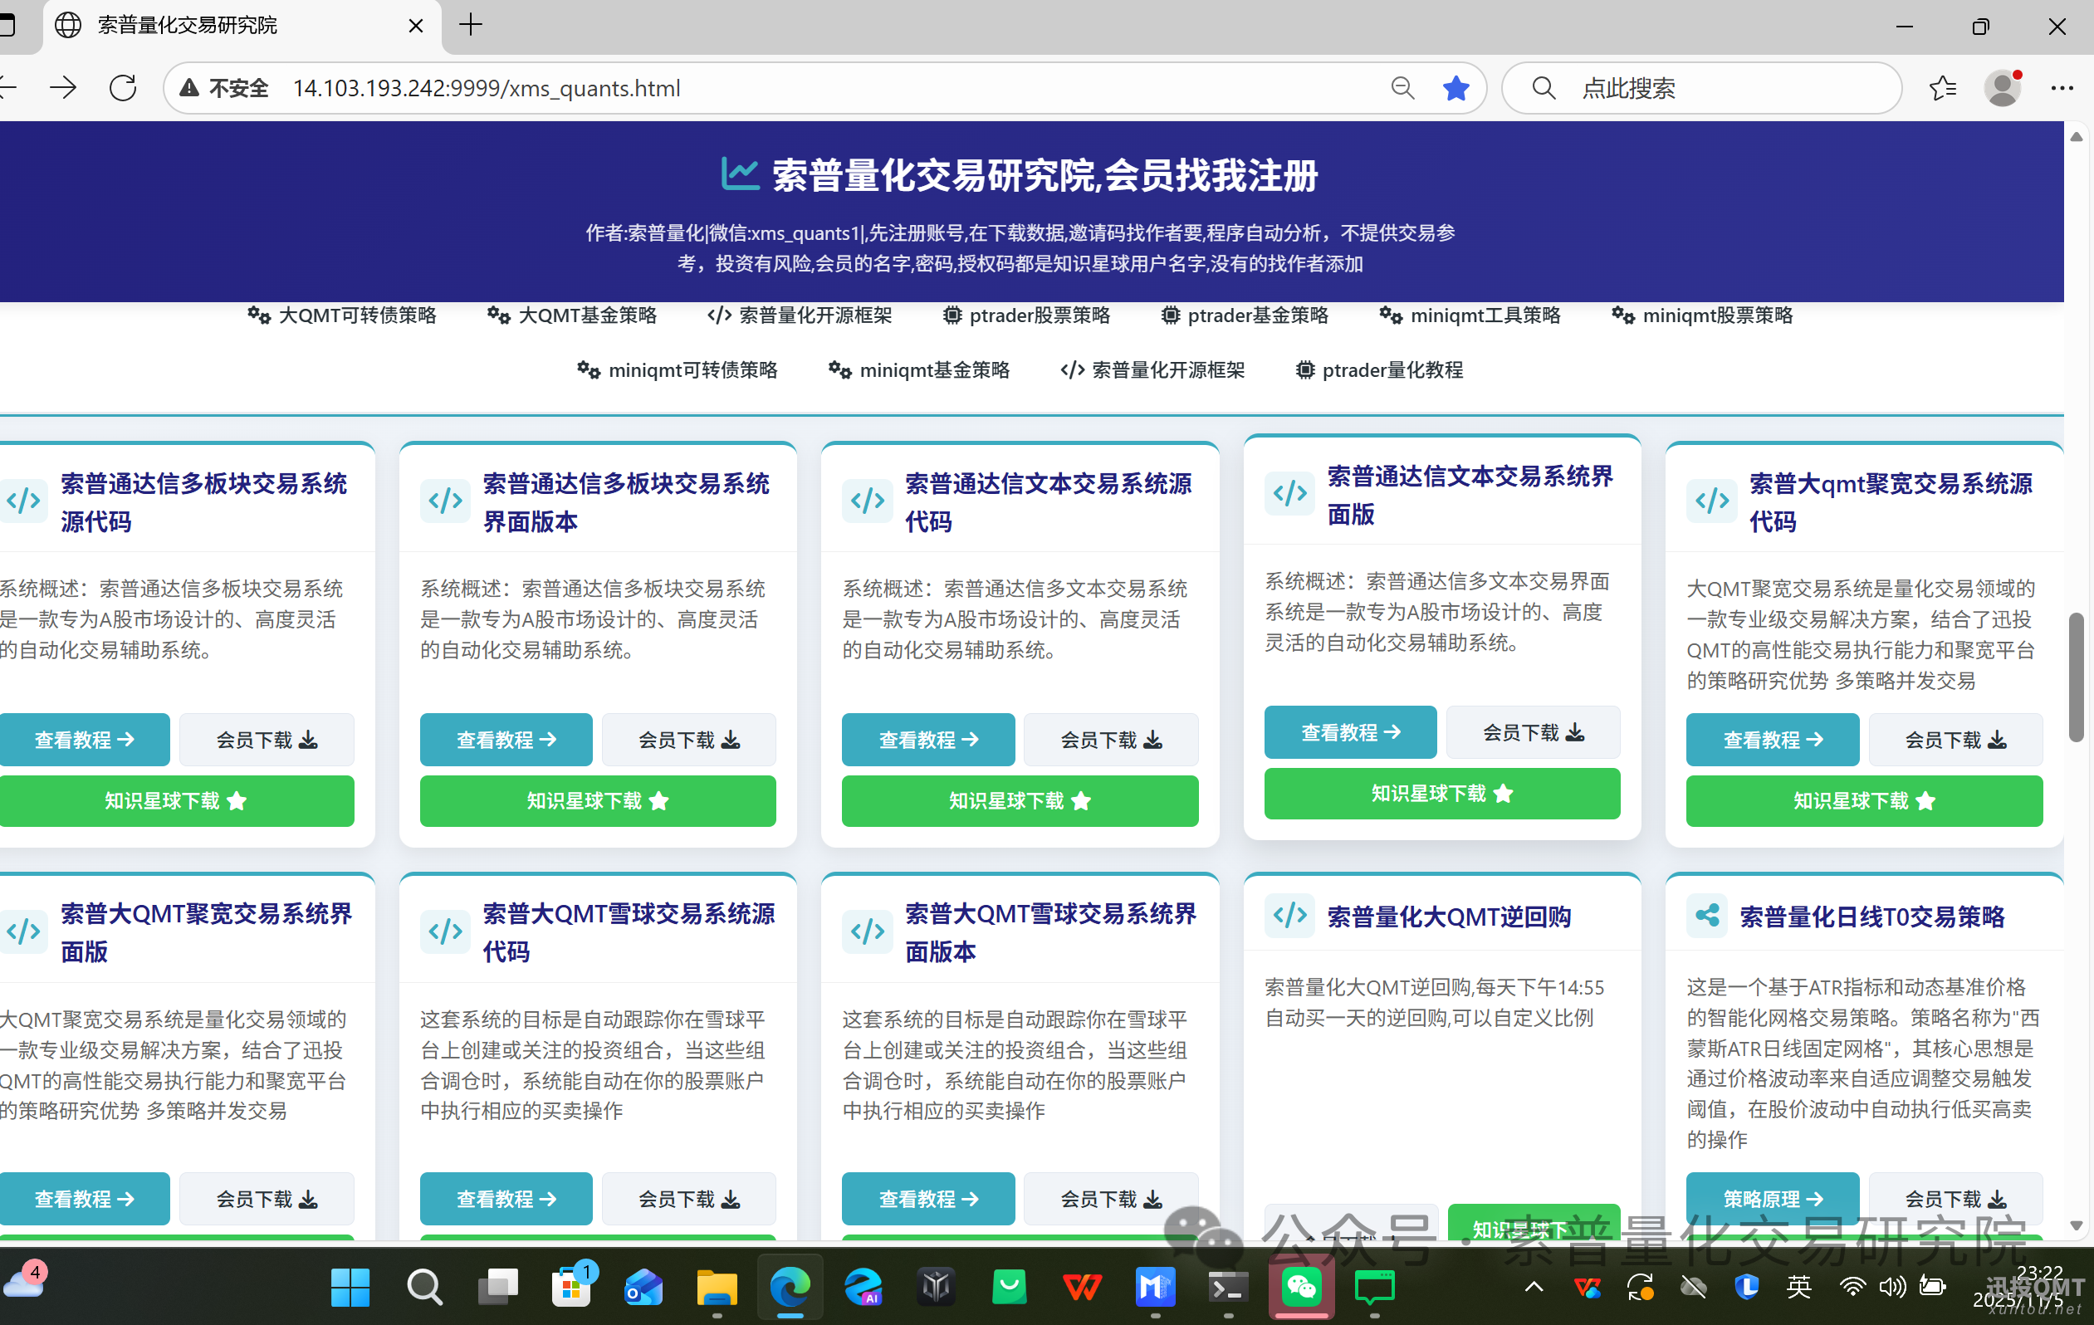Toggle the bookmark star in the address bar

click(1456, 87)
